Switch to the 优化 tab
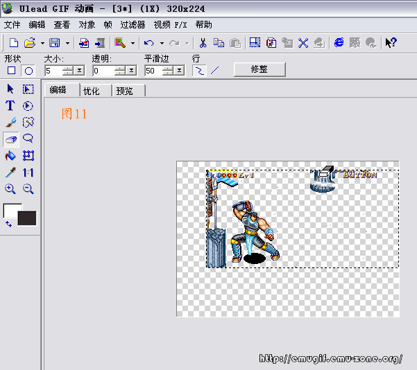 coord(96,91)
